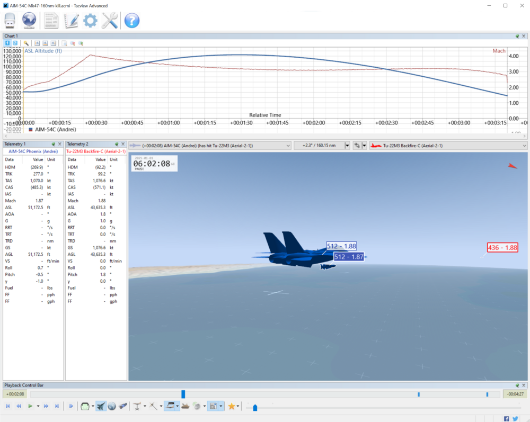This screenshot has width=530, height=422.
Task: Click the middle event marker on the timeline
Action: [x=419, y=394]
